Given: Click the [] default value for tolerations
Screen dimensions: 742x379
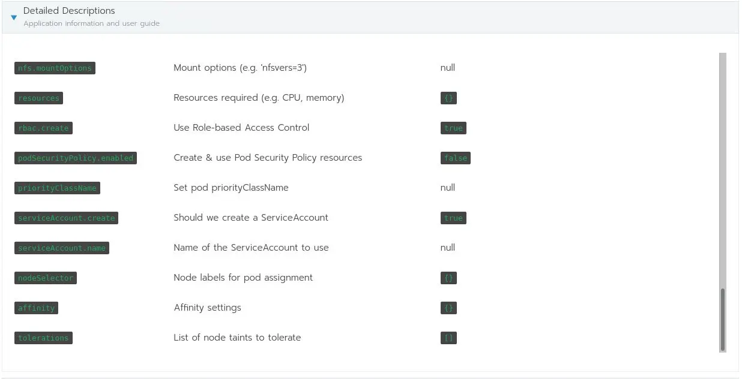Looking at the screenshot, I should (x=448, y=338).
